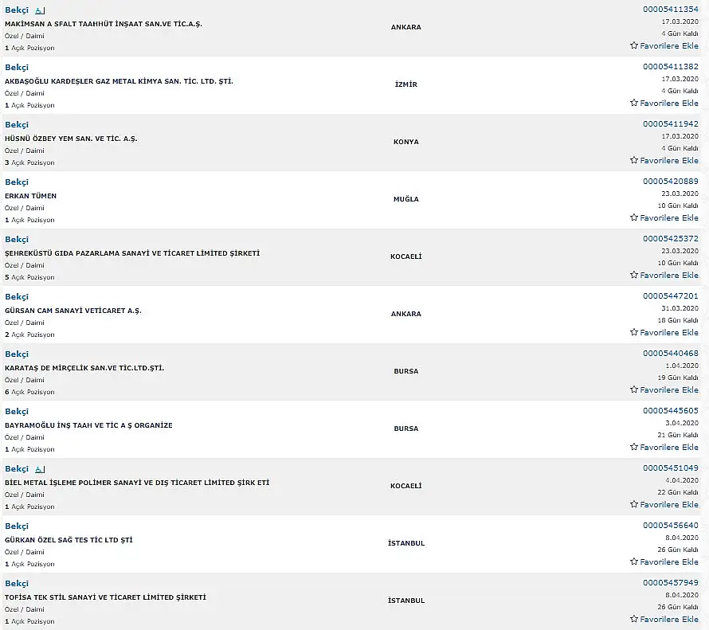Viewport: 709px width, 630px height.
Task: Click star icon for listing 00005447201
Action: [634, 332]
